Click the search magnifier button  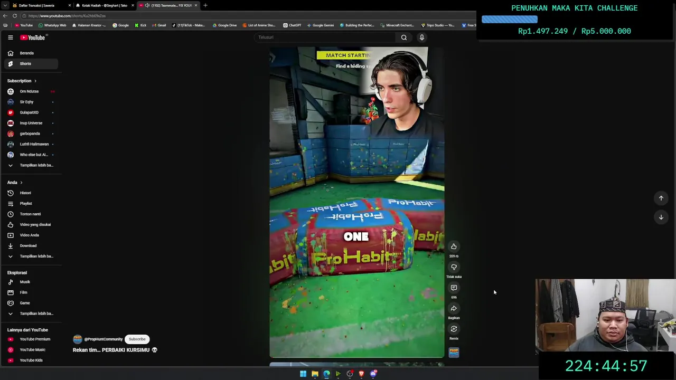(404, 37)
